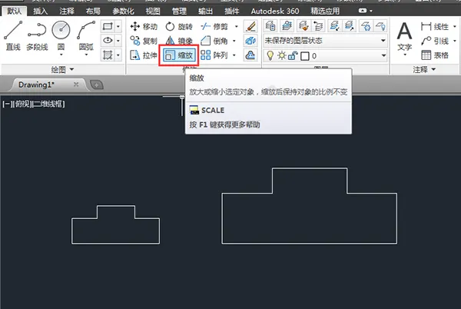Toggle the layer lock padlock icon

coord(293,55)
